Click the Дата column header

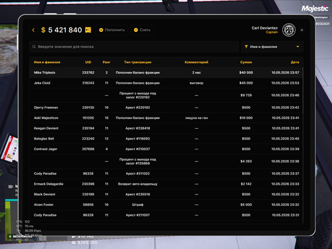pos(295,62)
